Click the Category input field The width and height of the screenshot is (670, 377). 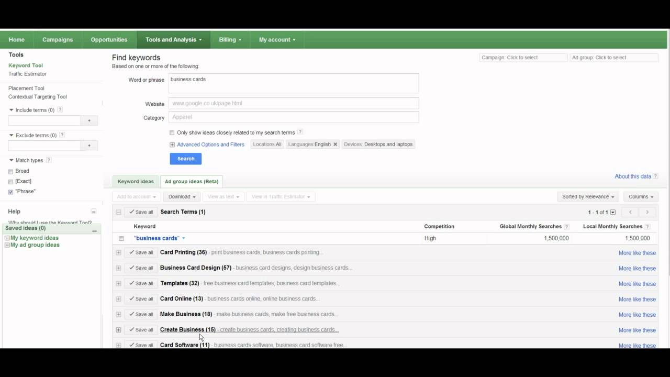coord(294,117)
